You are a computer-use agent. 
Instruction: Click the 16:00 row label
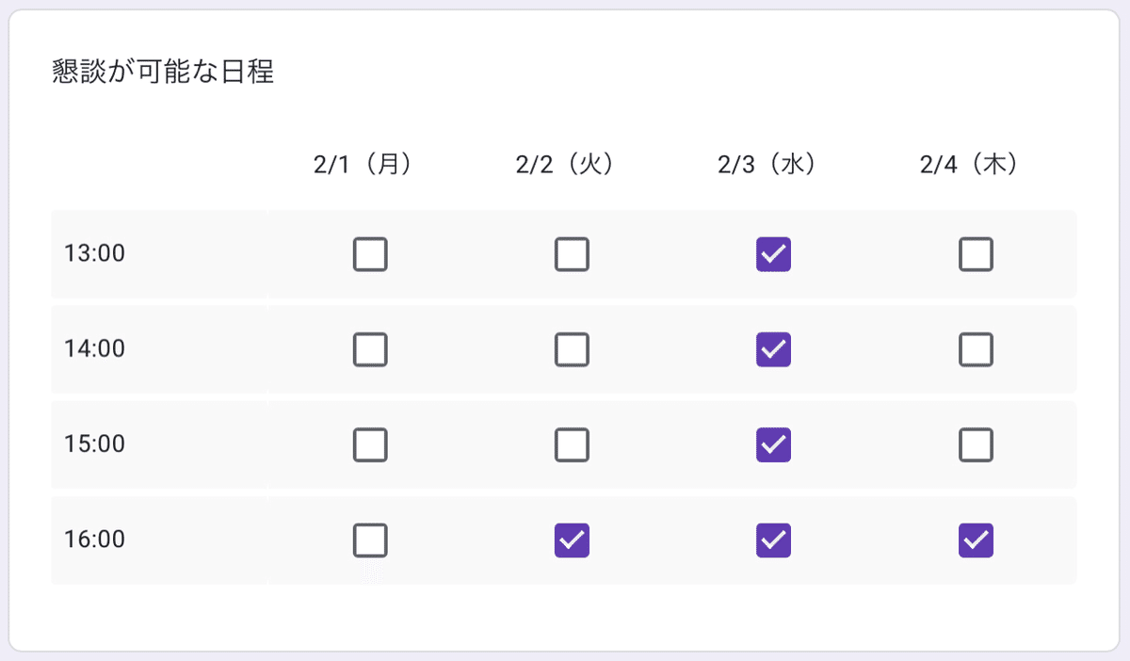click(x=94, y=540)
